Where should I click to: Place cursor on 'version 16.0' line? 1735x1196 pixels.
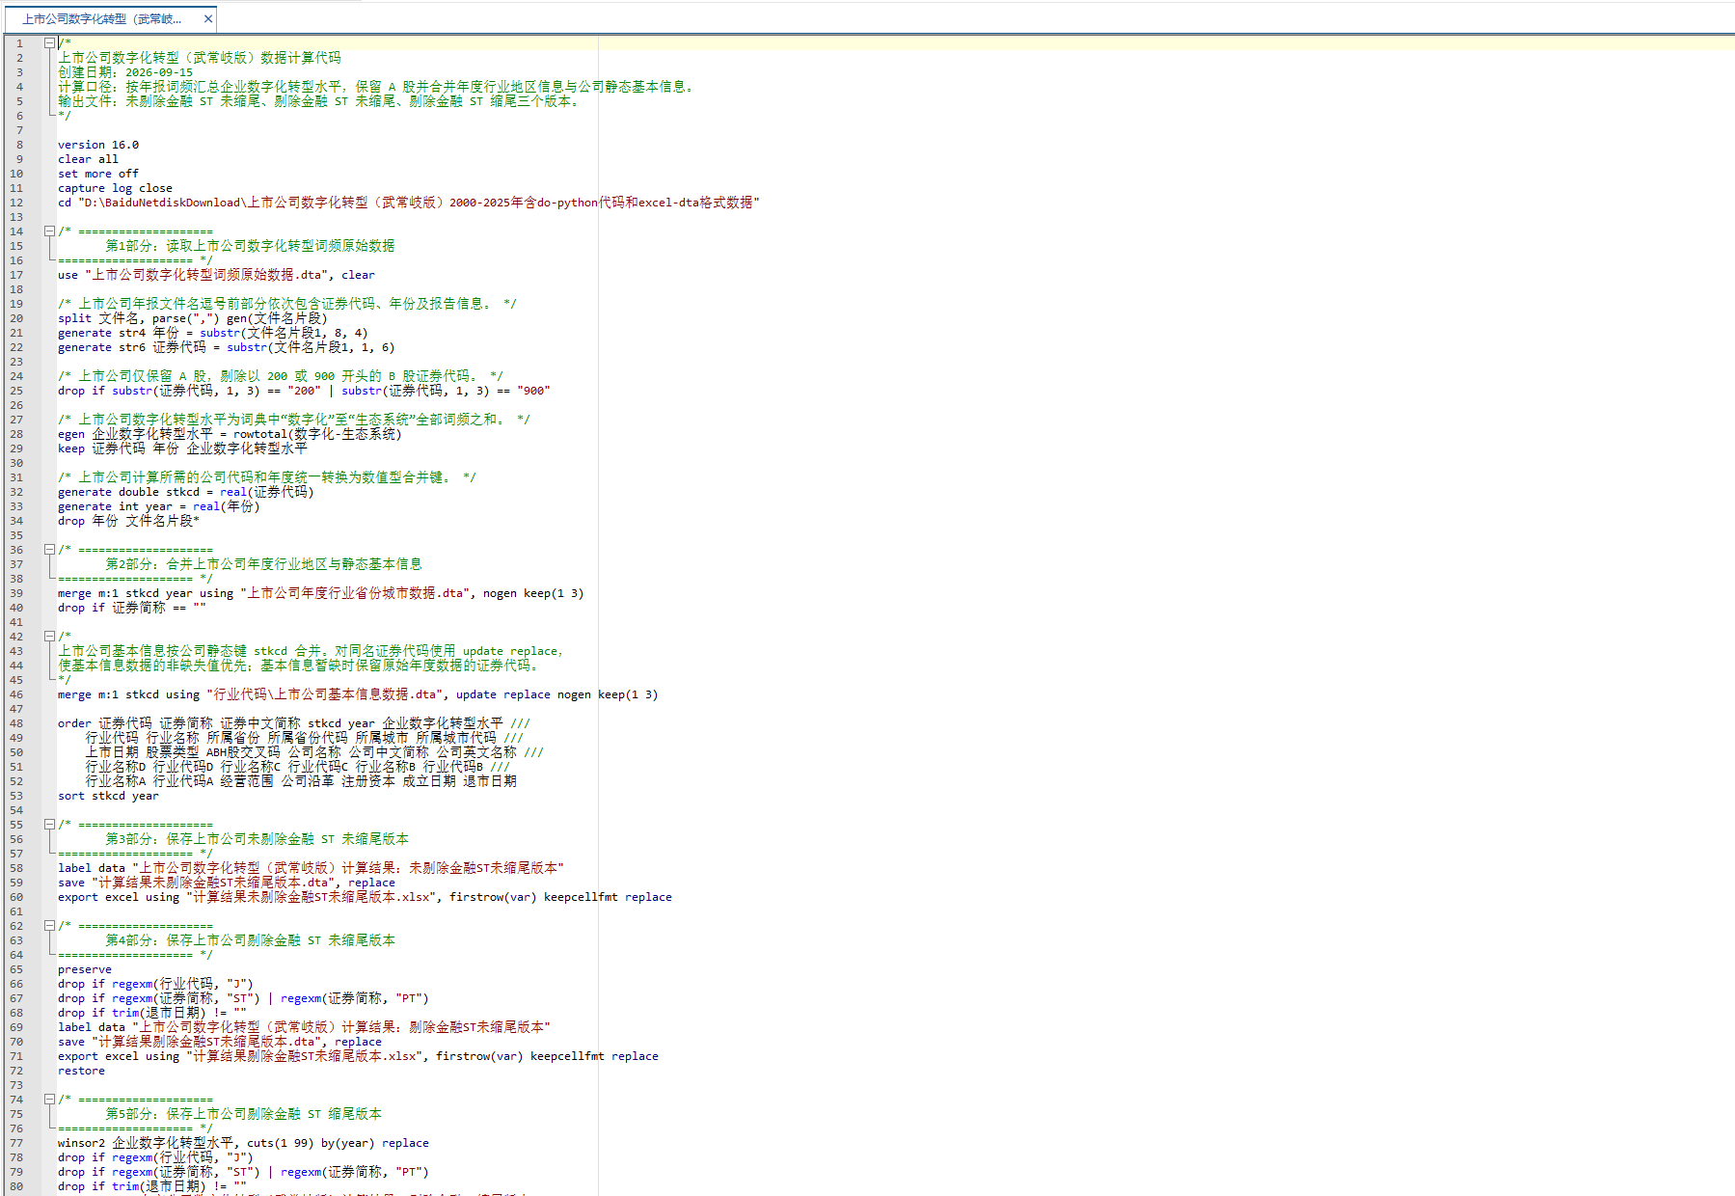coord(98,145)
